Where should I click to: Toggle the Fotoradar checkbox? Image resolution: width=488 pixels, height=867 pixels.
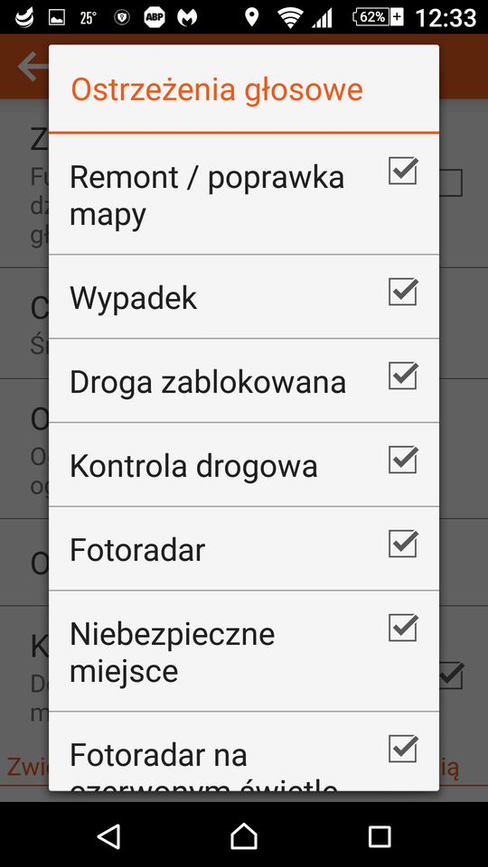click(403, 544)
